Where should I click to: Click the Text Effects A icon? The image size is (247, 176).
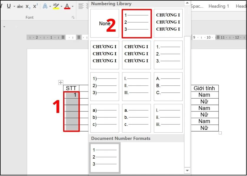pos(45,6)
